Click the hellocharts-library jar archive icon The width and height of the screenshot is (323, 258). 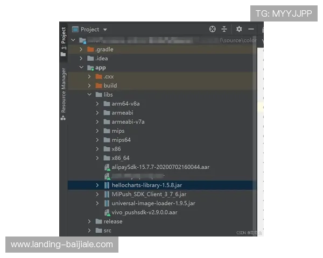[x=107, y=185]
